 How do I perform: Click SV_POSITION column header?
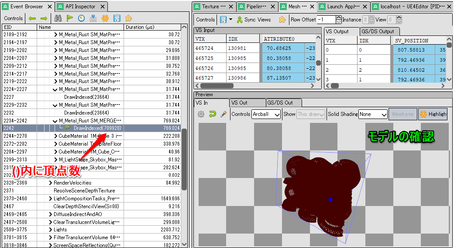(x=420, y=41)
